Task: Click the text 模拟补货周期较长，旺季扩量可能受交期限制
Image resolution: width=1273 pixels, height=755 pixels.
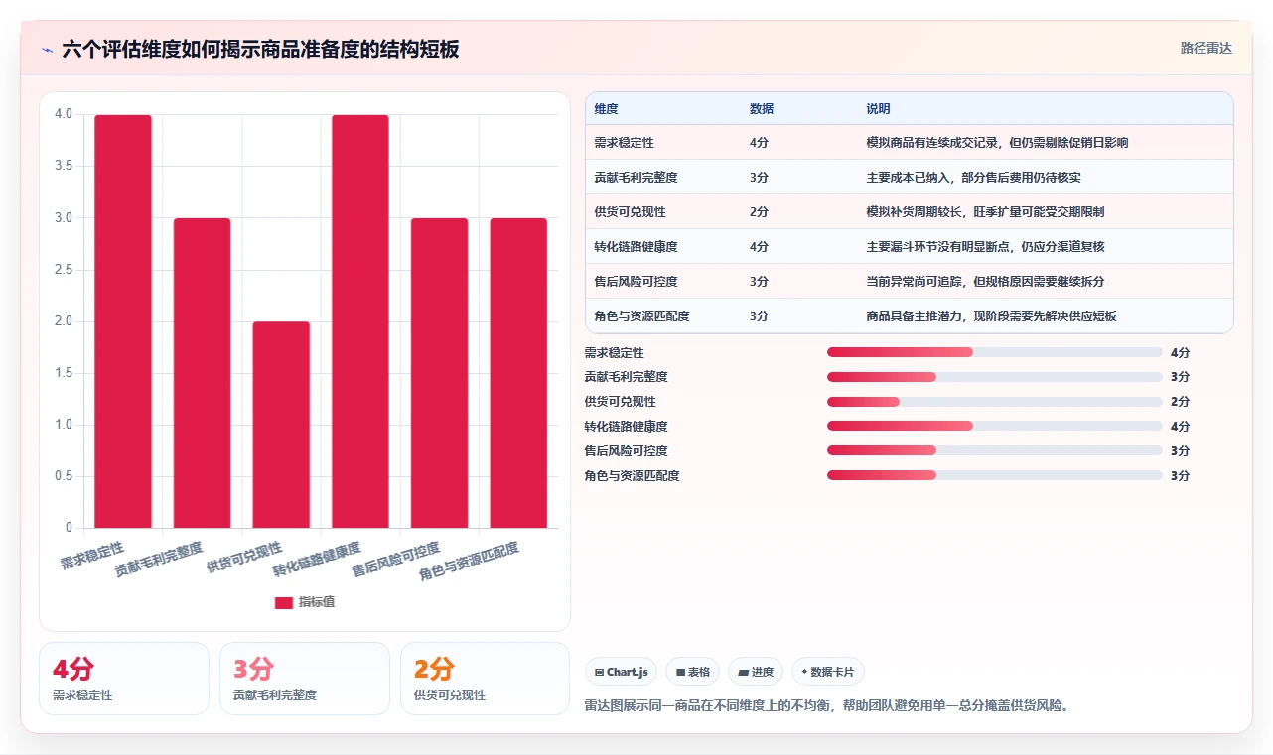Action: [985, 212]
